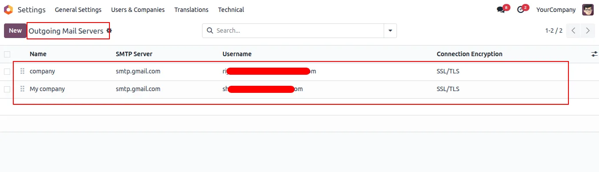The image size is (599, 172).
Task: Open the General Settings menu
Action: coord(78,10)
